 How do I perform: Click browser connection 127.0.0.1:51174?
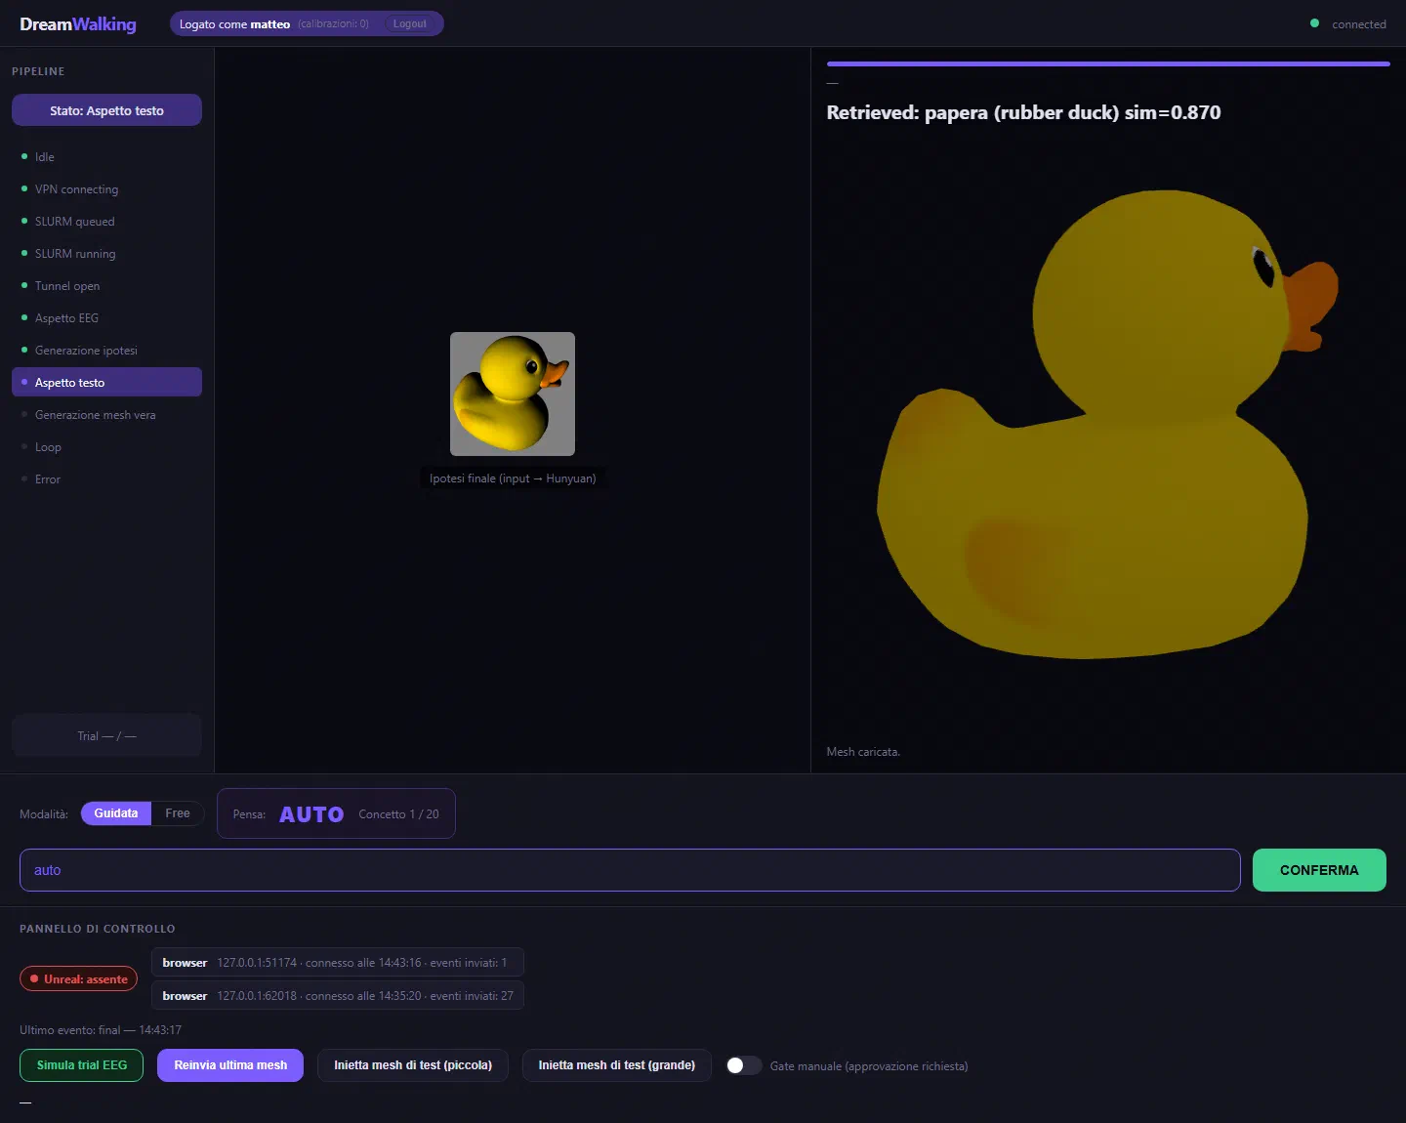(337, 962)
